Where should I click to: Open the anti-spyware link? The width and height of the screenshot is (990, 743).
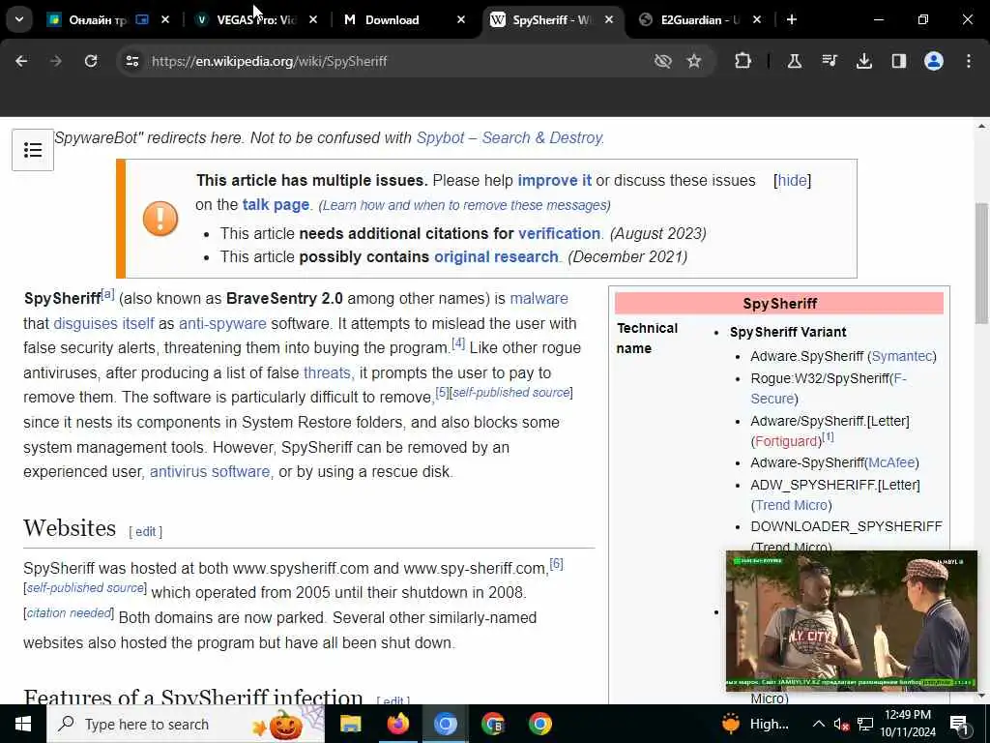pyautogui.click(x=222, y=323)
